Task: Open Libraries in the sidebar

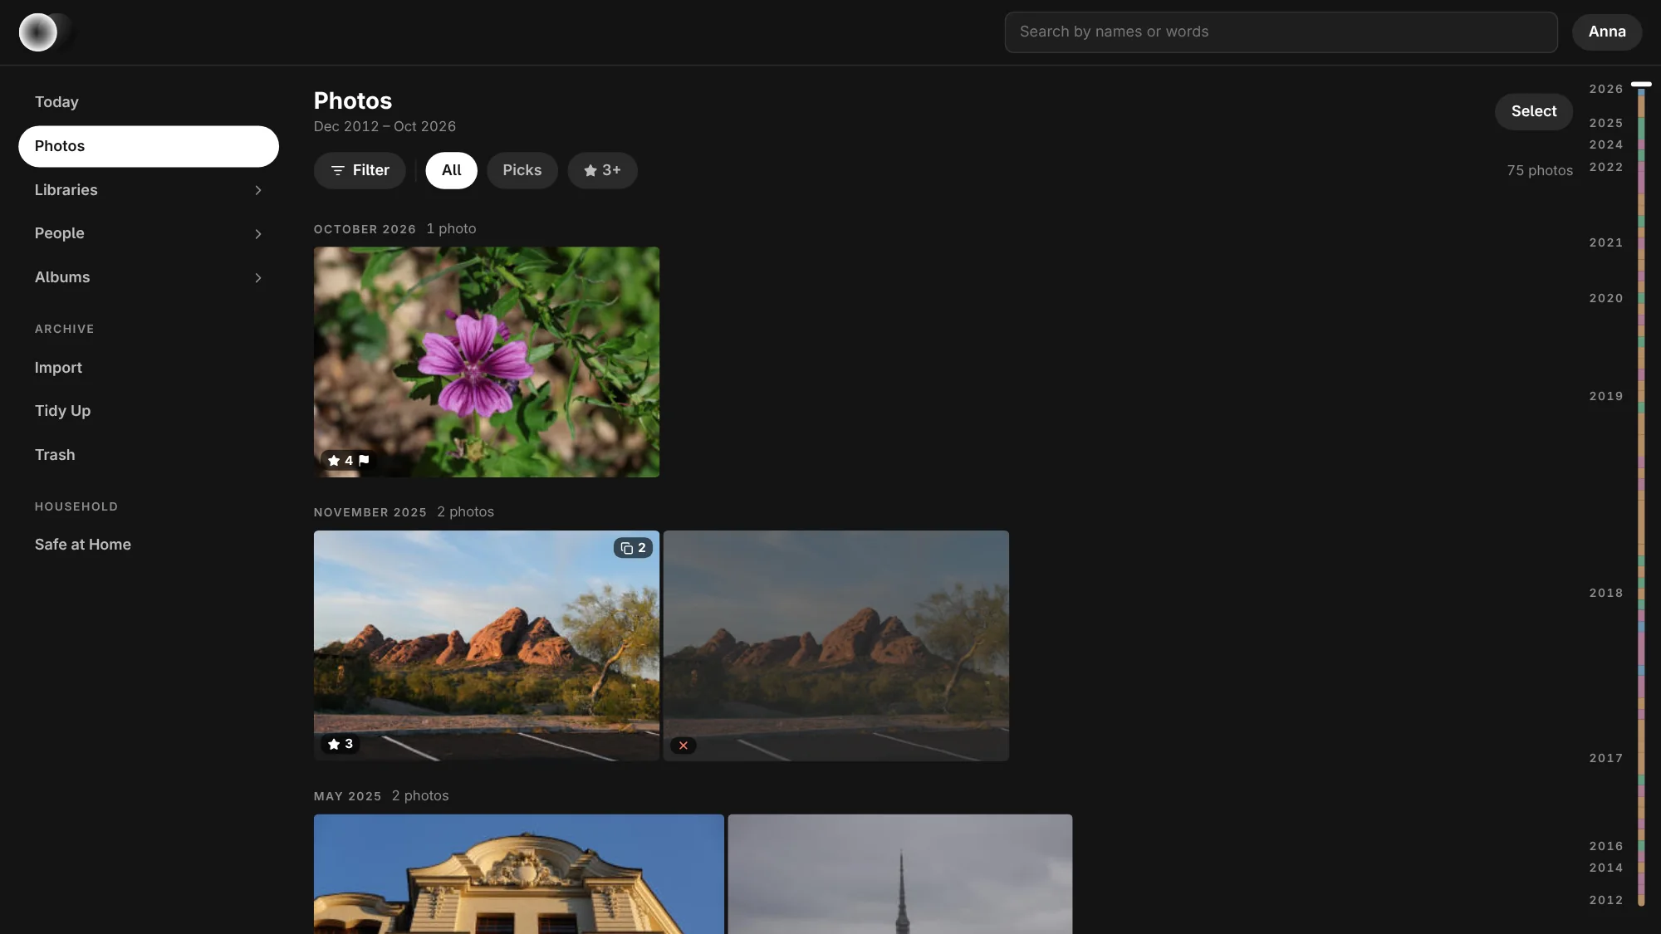Action: pos(149,190)
